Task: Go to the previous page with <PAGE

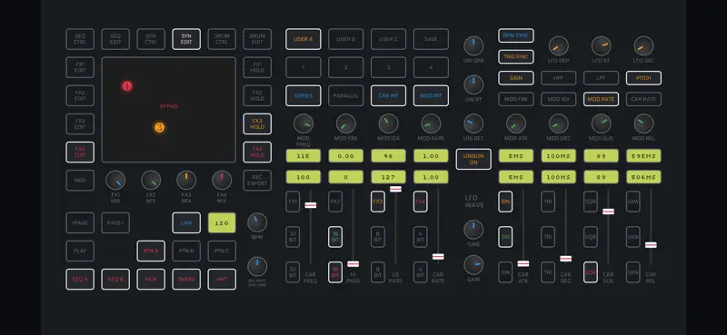Action: 80,222
